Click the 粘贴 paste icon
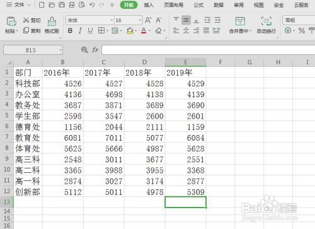 (11, 21)
